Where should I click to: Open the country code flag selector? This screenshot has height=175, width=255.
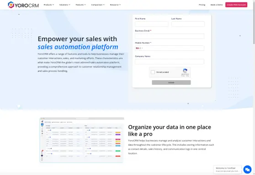pyautogui.click(x=139, y=48)
